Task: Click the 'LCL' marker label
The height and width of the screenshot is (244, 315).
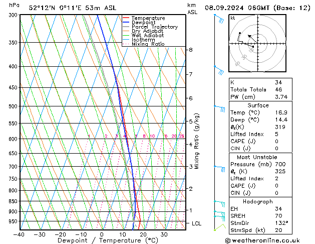Action: 196,223
